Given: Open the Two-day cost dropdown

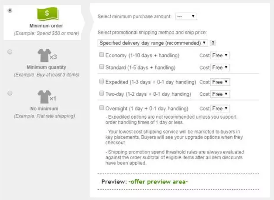Looking at the screenshot, I should point(220,94).
